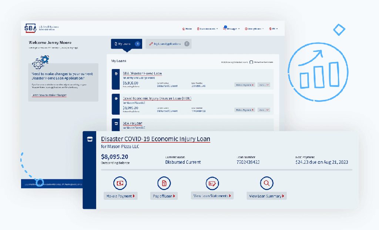Viewport: 379px width, 230px height.
Task: Open the Disaster COVID-19 Economic Injury Loan link
Action: click(155, 139)
